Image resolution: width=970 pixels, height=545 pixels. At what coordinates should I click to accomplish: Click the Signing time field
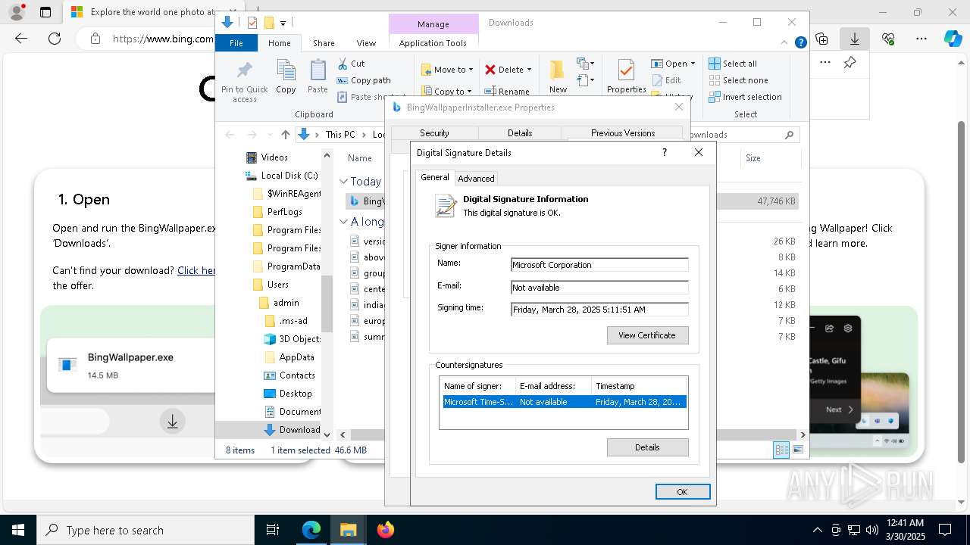tap(599, 310)
